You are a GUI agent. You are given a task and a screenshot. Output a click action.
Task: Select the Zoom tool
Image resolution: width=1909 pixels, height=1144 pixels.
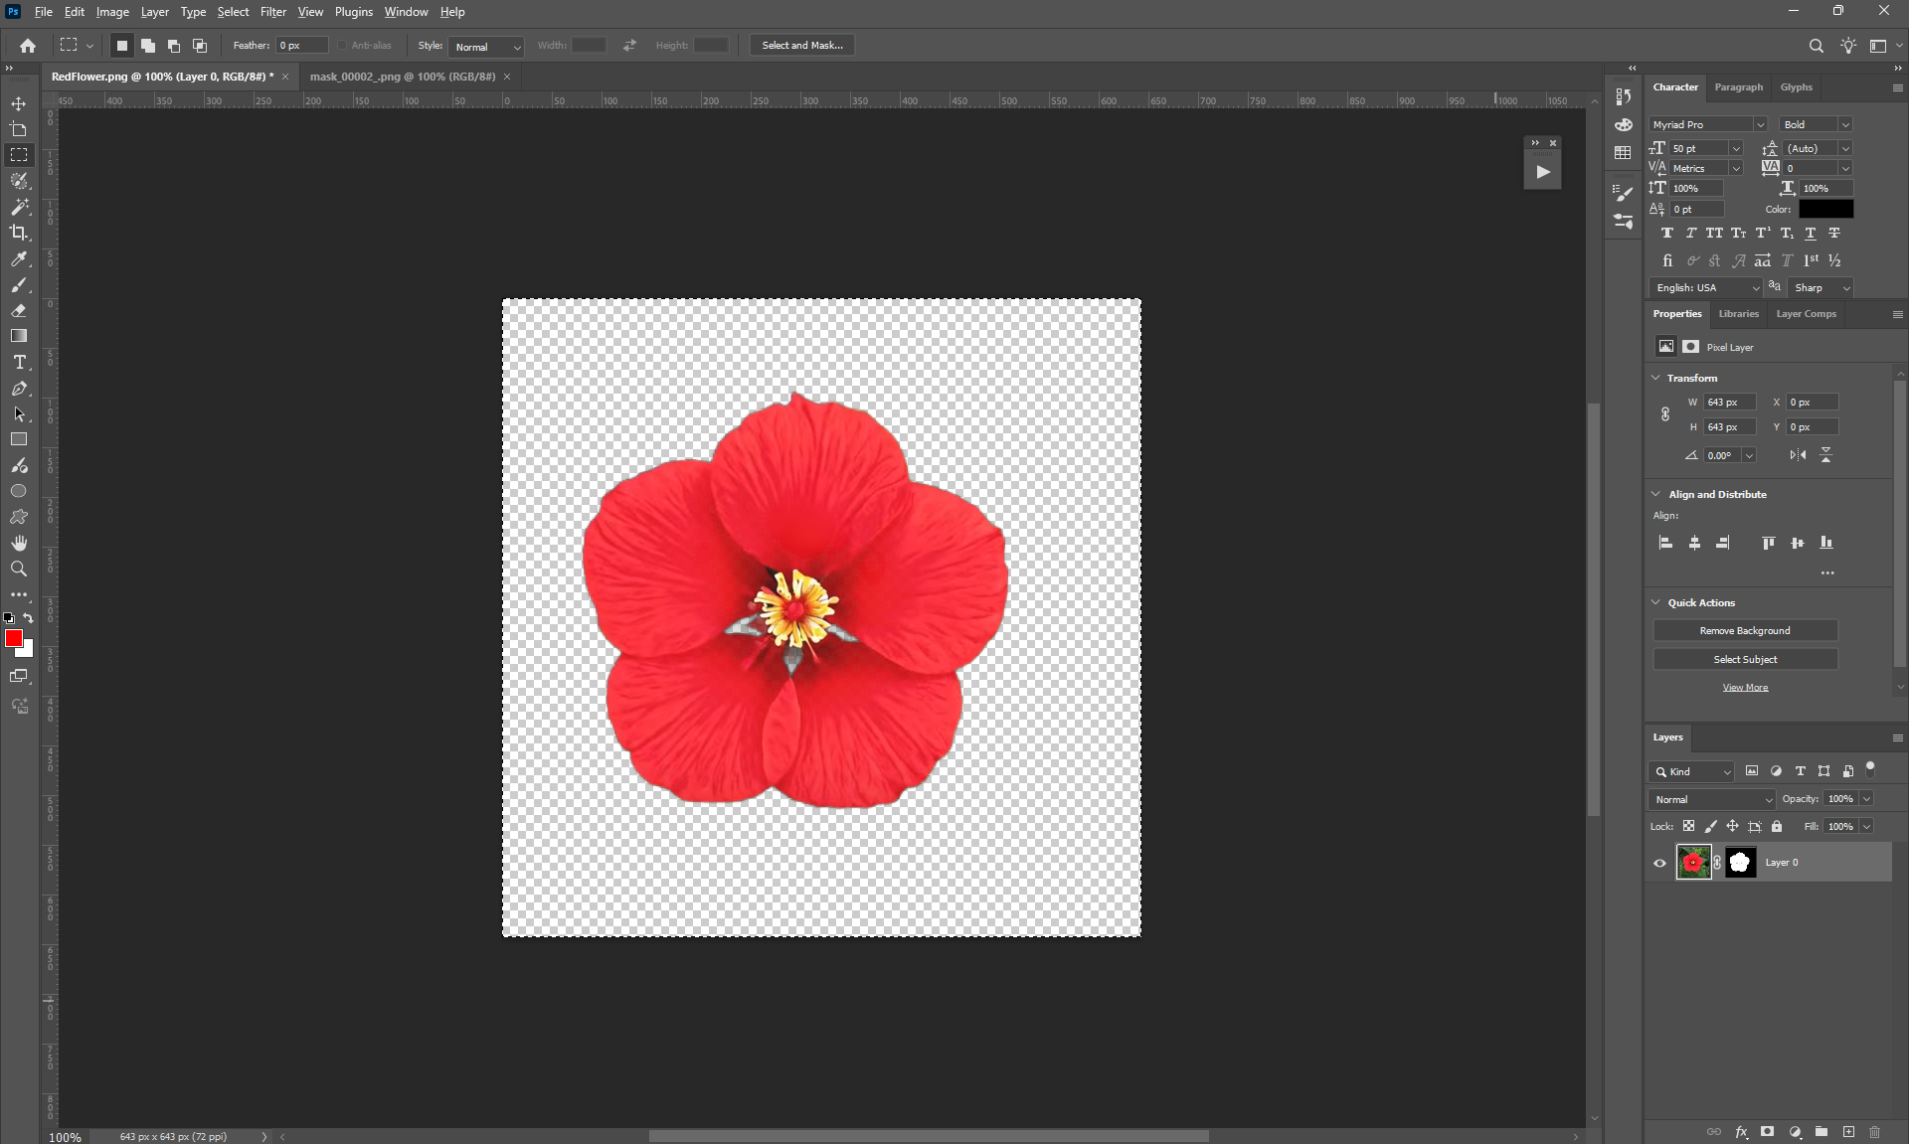coord(19,569)
